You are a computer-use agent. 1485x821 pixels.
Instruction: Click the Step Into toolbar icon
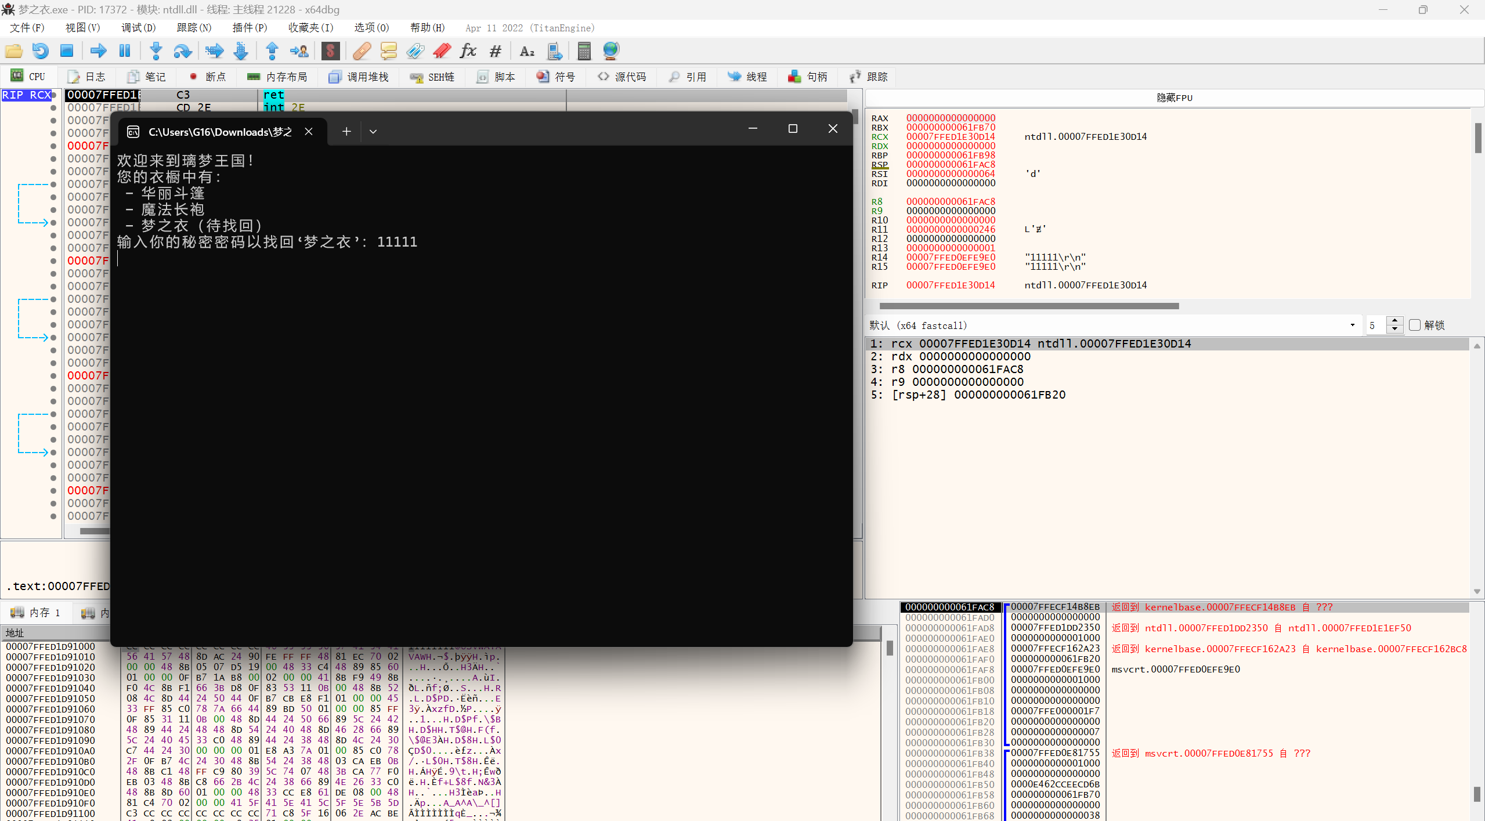pyautogui.click(x=156, y=51)
